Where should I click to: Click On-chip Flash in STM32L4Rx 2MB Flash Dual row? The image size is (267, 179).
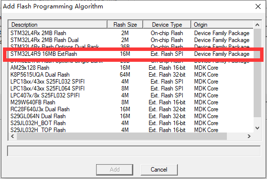(x=167, y=40)
